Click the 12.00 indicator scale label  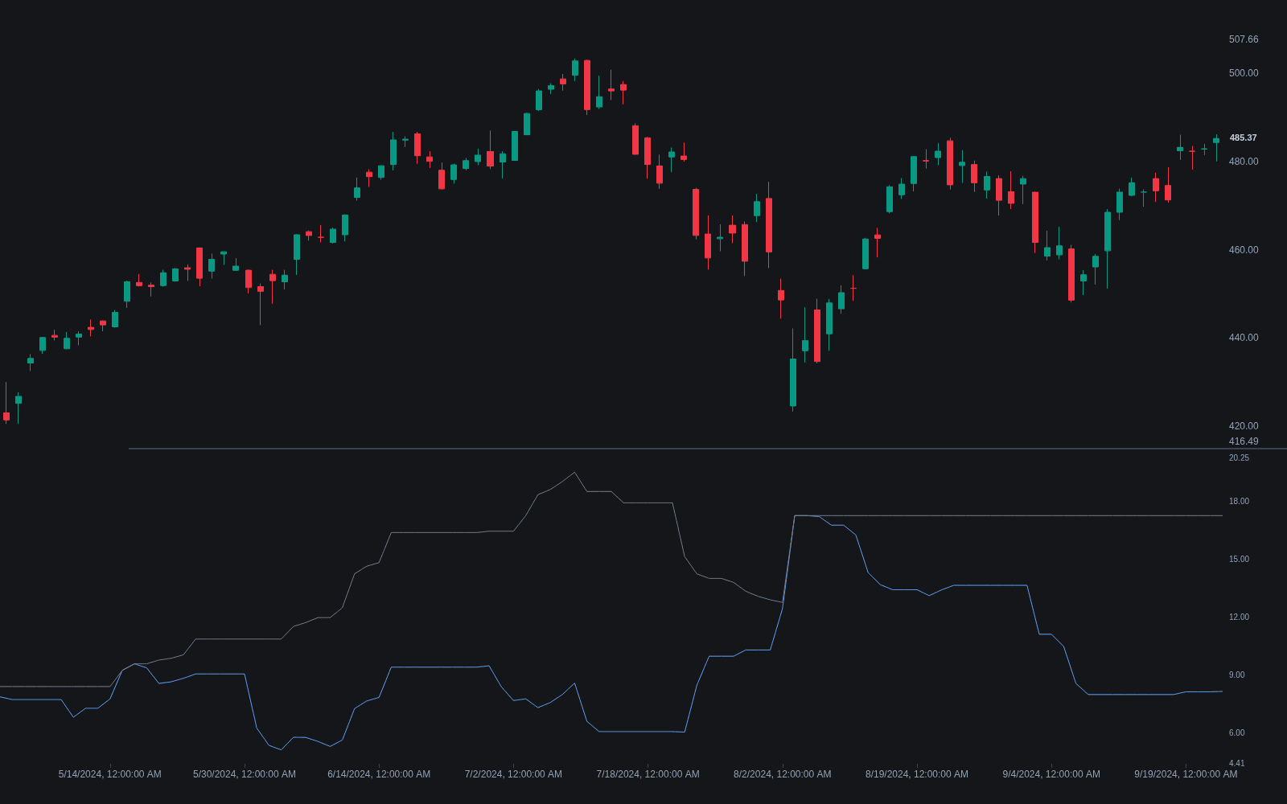[x=1239, y=617]
